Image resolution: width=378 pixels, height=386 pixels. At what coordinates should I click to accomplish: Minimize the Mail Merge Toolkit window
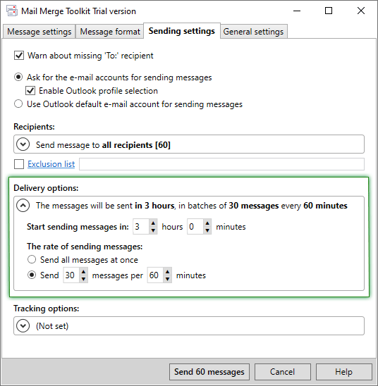tap(297, 11)
